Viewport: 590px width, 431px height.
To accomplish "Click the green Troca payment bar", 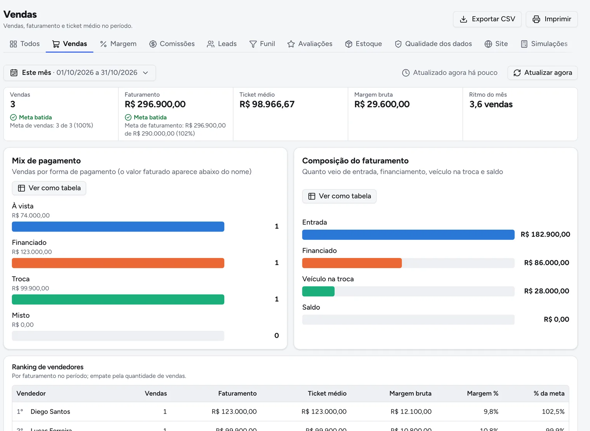I will 118,299.
